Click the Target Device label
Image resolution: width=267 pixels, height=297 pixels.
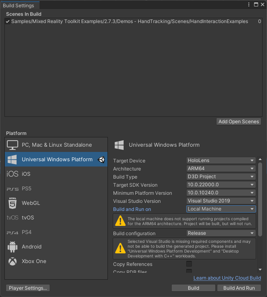129,161
